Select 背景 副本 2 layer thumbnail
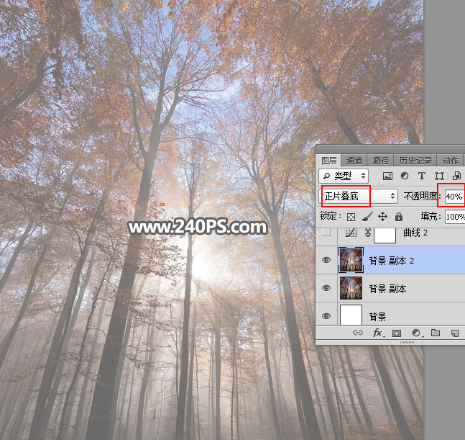This screenshot has height=440, width=465. click(x=351, y=260)
